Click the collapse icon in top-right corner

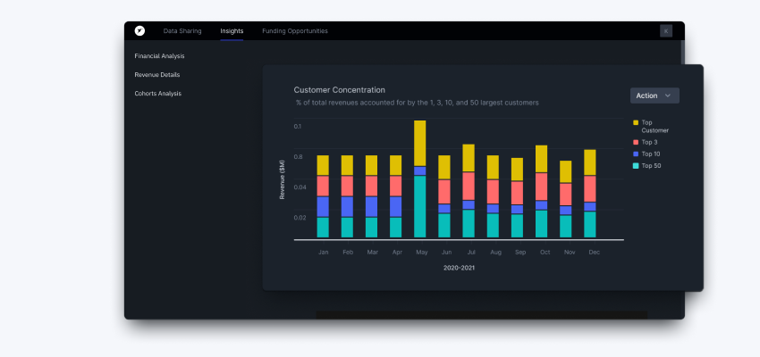point(666,30)
